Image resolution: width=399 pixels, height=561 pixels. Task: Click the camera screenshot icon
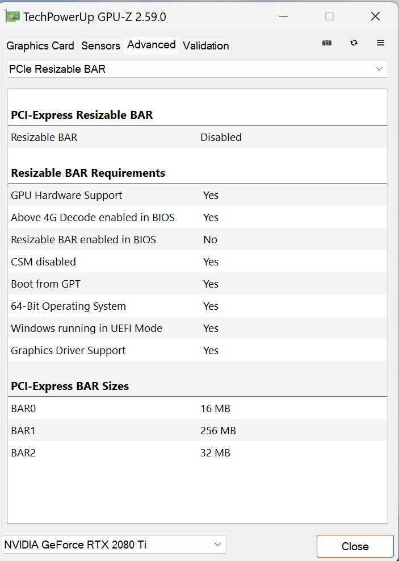coord(327,43)
